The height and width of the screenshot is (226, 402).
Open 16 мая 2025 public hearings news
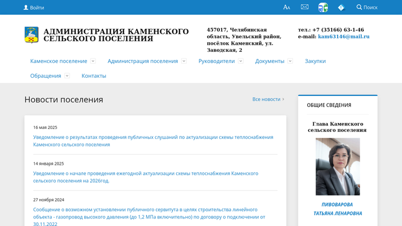pyautogui.click(x=153, y=141)
